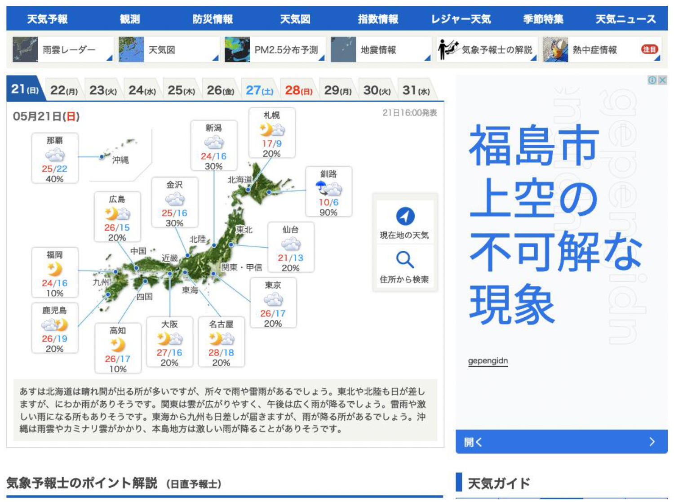Click the 気象予報士の解説 link text
This screenshot has height=502, width=674.
[x=497, y=50]
